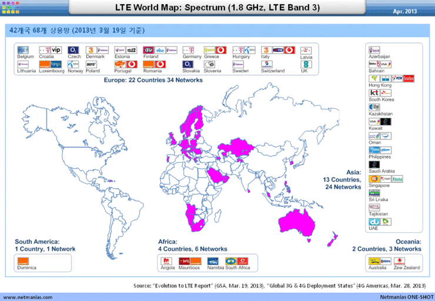Click the TIM logo above Italy
Viewport: 435px width, 301px height.
278,50
